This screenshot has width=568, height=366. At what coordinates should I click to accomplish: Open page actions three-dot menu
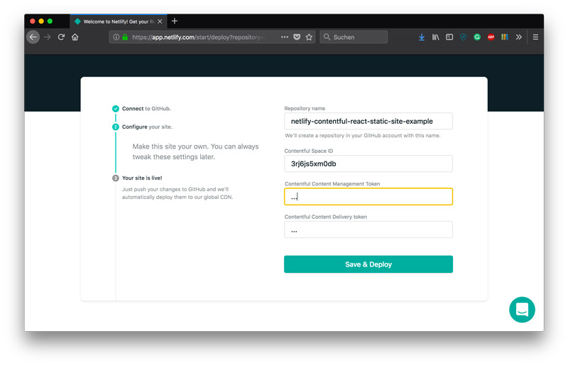click(285, 37)
